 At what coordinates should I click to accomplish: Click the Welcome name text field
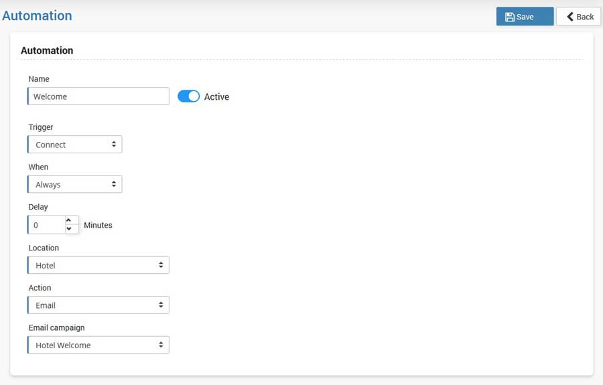tap(98, 96)
